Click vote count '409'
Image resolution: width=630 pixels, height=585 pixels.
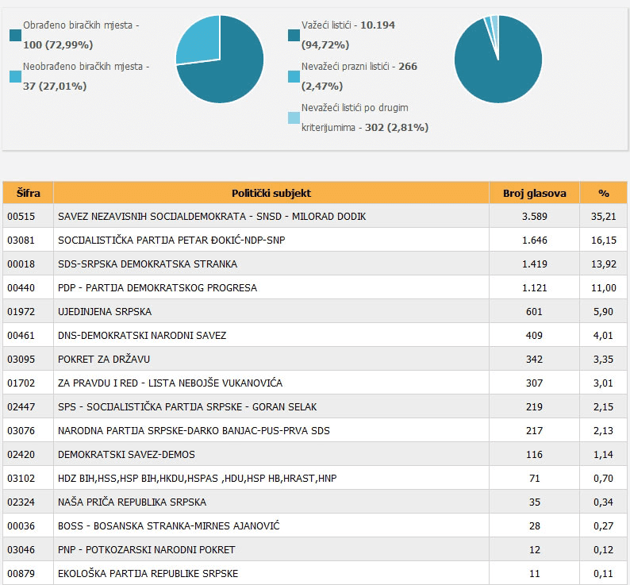click(x=534, y=335)
